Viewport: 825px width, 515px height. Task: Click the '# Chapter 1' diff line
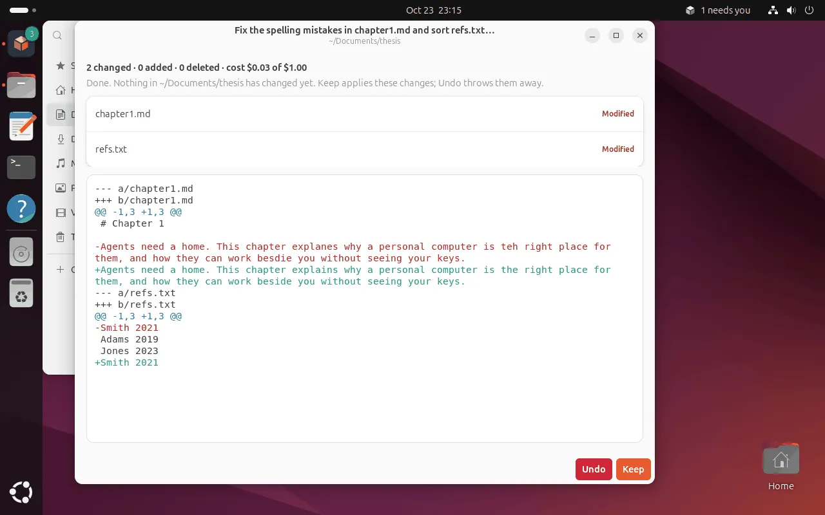tap(132, 223)
